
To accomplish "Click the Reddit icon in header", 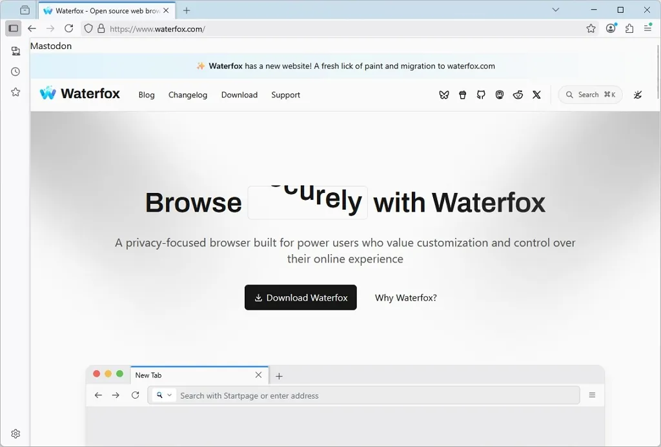I will 518,95.
